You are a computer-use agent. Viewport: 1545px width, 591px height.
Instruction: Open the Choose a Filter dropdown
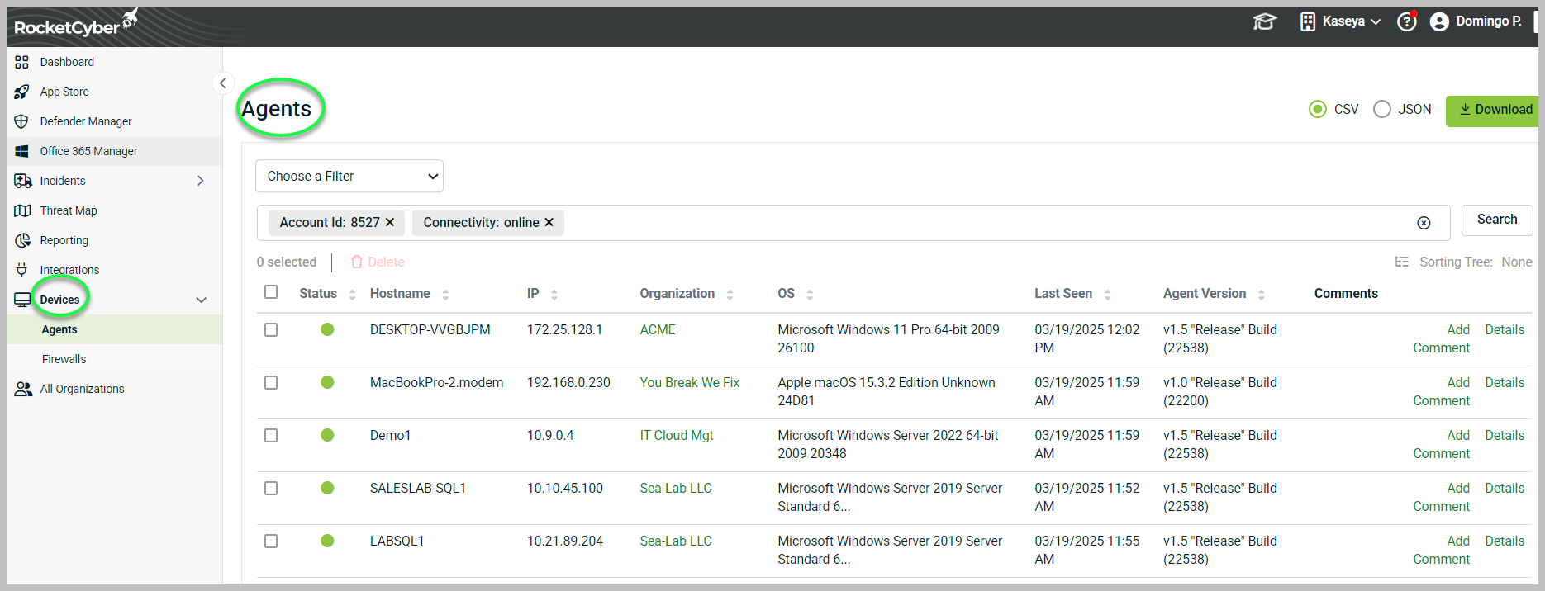[349, 176]
